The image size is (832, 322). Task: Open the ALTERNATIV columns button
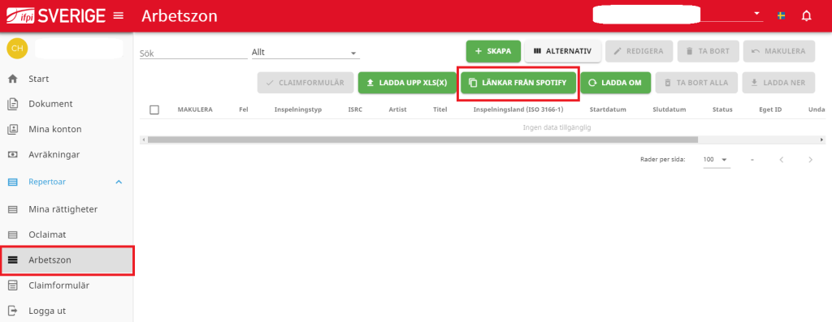(562, 51)
